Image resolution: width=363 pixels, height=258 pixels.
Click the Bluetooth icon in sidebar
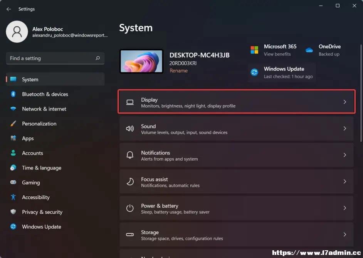[x=13, y=94]
